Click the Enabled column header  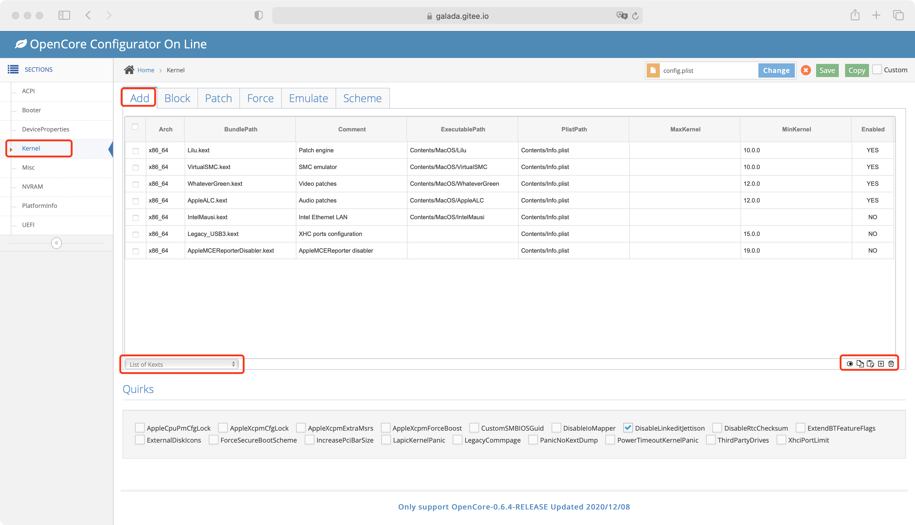pyautogui.click(x=873, y=129)
